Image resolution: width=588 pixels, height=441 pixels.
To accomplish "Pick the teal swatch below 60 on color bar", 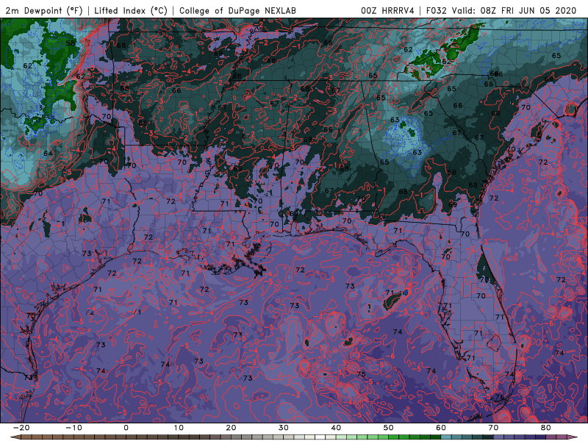I will point(446,437).
